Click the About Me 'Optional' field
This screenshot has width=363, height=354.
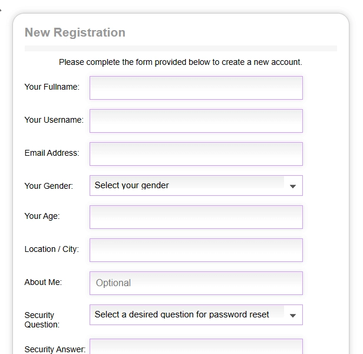tap(196, 283)
